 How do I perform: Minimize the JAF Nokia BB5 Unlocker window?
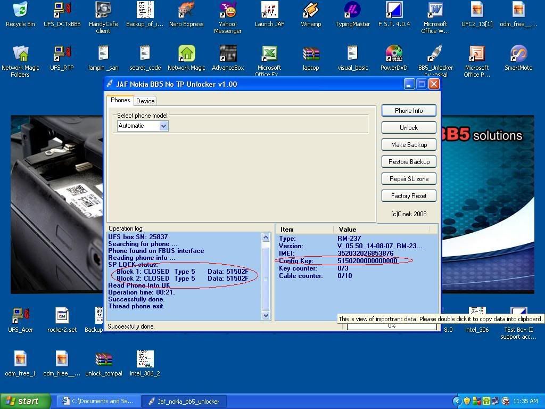coord(409,84)
